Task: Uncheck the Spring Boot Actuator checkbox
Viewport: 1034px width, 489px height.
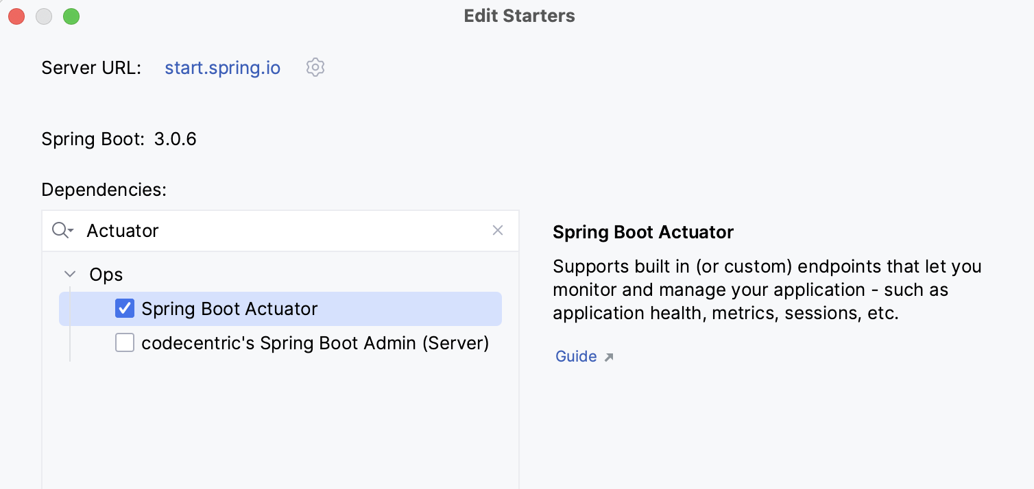Action: point(125,309)
